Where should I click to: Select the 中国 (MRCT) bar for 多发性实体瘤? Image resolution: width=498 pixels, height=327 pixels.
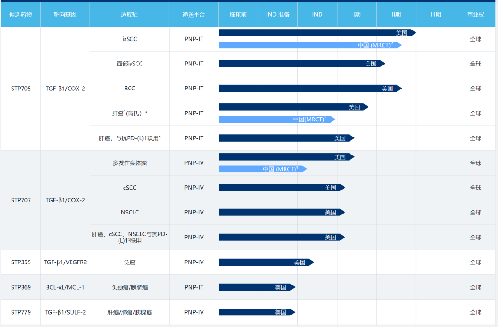pyautogui.click(x=262, y=169)
